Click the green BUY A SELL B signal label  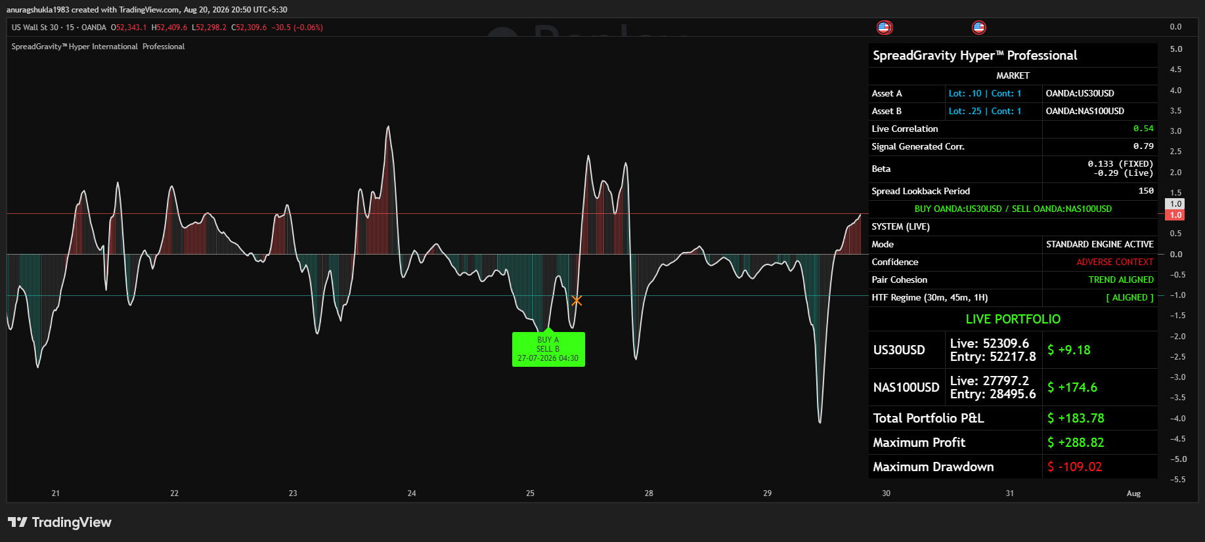coord(548,349)
